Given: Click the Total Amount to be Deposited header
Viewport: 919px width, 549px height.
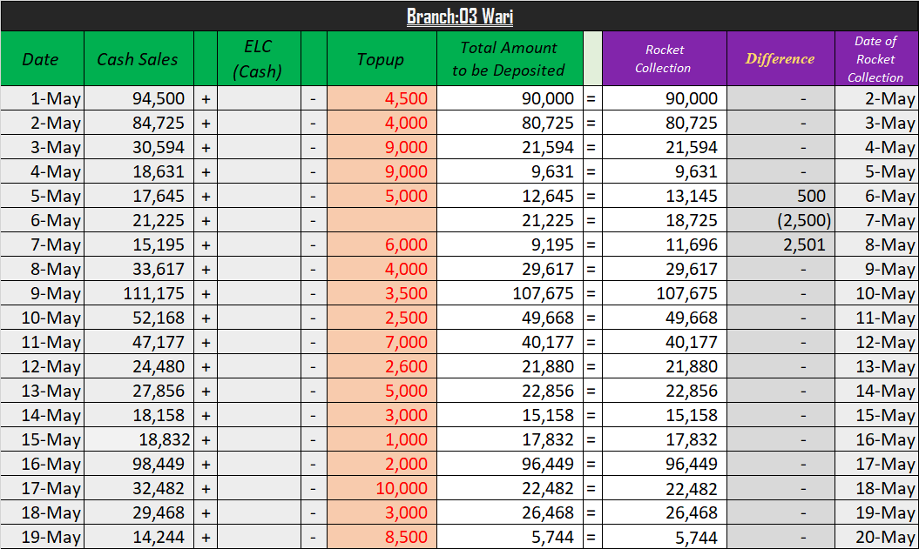Looking at the screenshot, I should click(x=510, y=58).
